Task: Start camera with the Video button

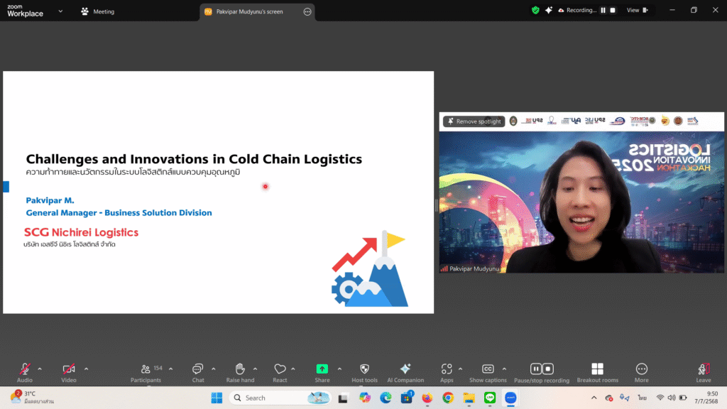Action: click(69, 372)
